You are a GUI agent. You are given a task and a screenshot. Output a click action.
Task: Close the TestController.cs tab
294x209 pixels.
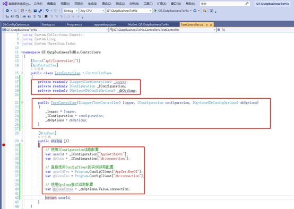(211, 25)
